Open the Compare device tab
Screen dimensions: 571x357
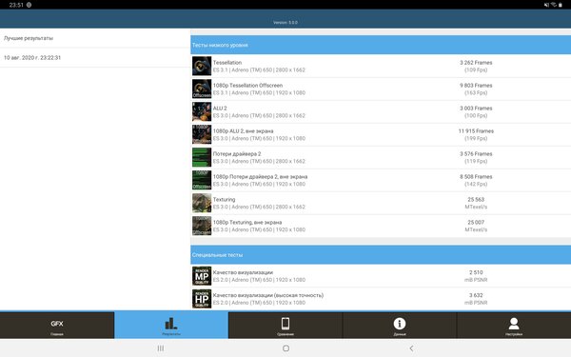285,326
